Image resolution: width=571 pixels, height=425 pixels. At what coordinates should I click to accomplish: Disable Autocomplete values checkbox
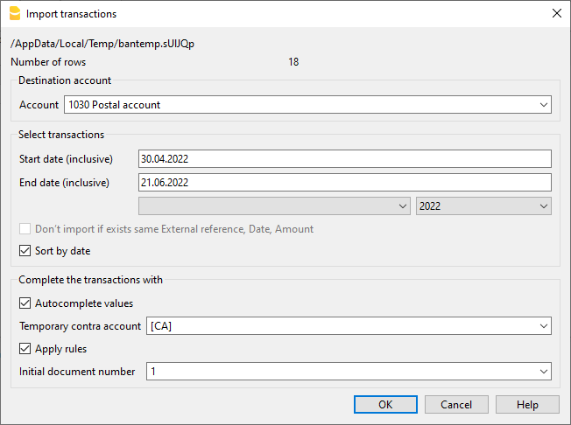25,303
